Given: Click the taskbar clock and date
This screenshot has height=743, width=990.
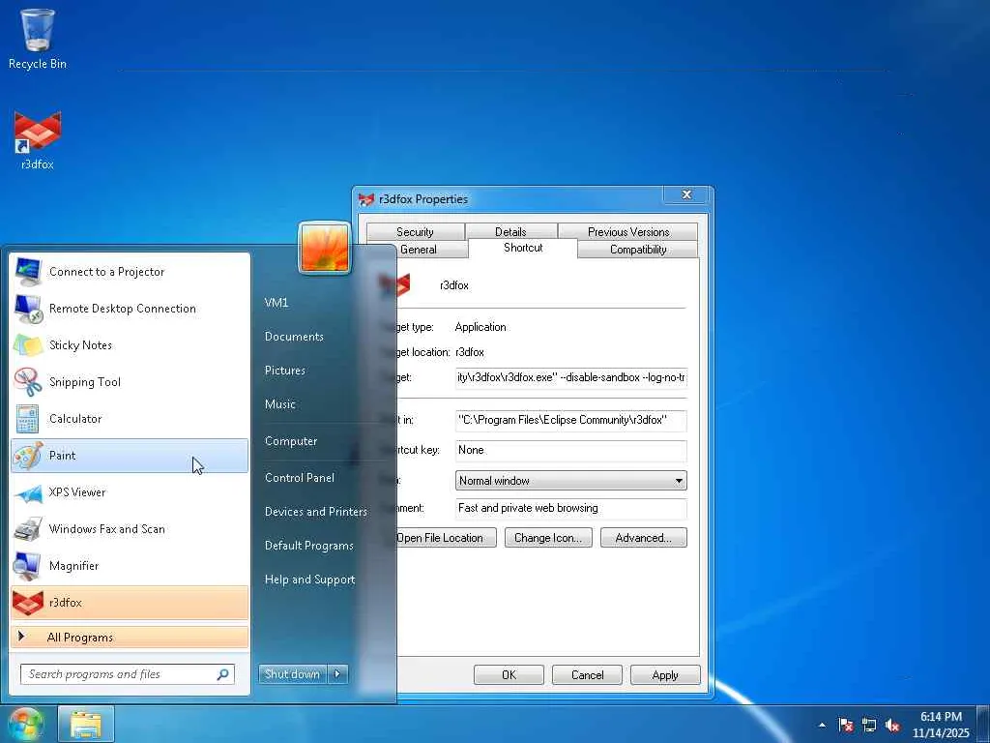Looking at the screenshot, I should click(941, 725).
